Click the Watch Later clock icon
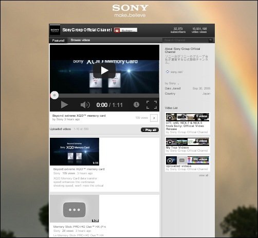This screenshot has width=258, height=238. coord(136,105)
